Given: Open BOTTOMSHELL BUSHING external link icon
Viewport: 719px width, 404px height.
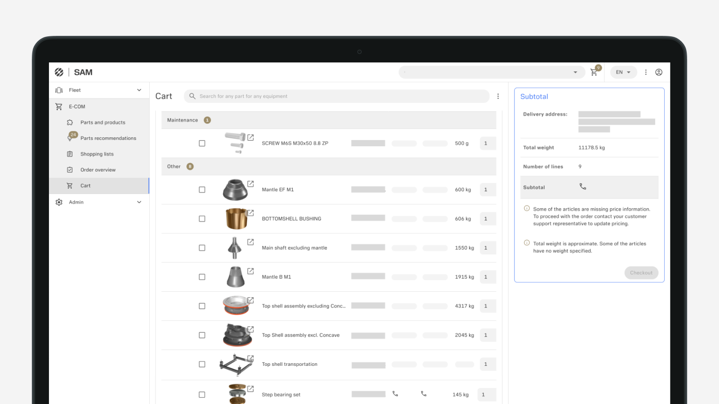Looking at the screenshot, I should (x=251, y=213).
